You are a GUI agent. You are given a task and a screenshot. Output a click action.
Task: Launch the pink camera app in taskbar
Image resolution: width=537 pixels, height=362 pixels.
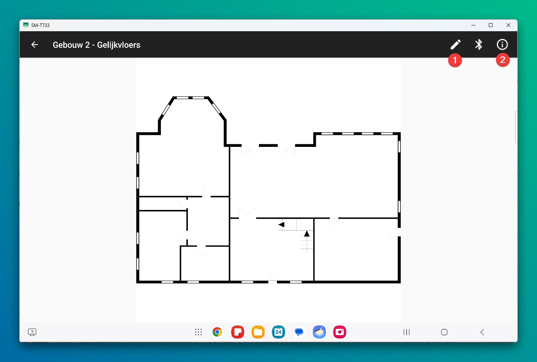340,332
